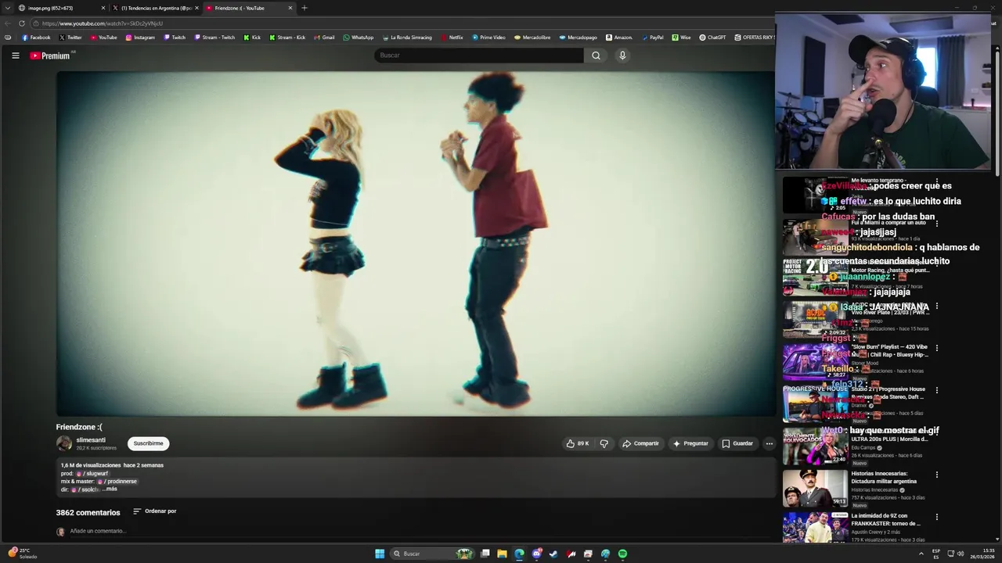The image size is (1002, 563).
Task: Close the image.png tab
Action: click(103, 8)
